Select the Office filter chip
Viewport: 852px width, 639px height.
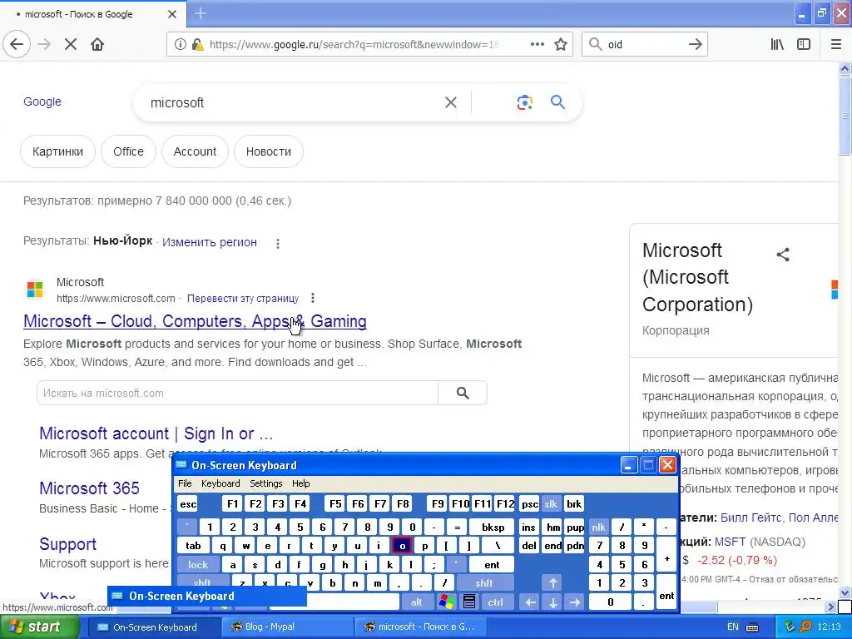pos(128,151)
